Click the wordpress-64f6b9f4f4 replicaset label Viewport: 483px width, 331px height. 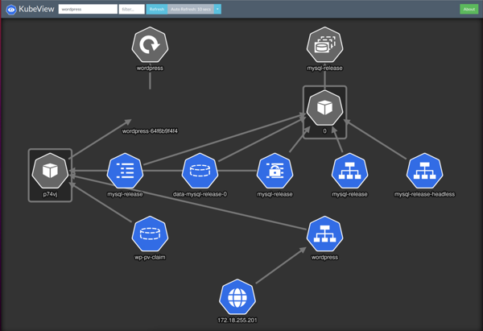[x=150, y=131]
